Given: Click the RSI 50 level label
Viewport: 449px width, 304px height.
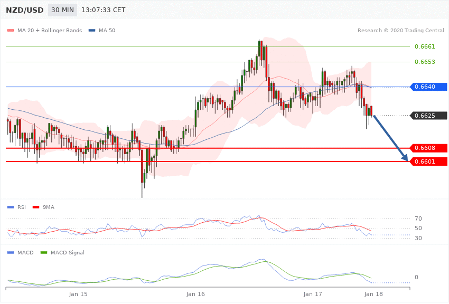Looking at the screenshot, I should [418, 228].
